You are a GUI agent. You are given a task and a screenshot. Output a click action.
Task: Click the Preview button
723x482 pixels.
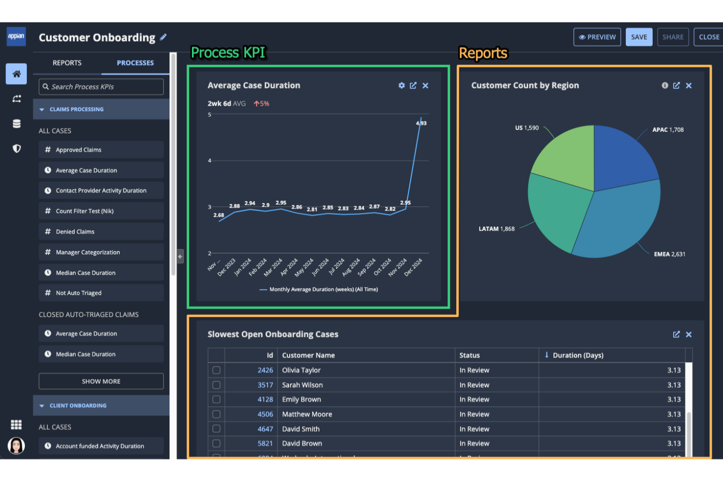pos(597,37)
